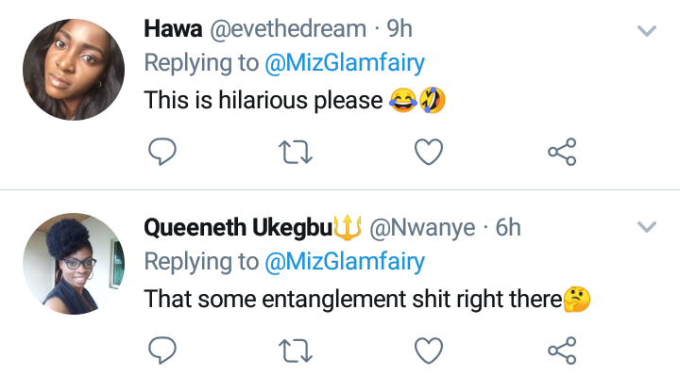The width and height of the screenshot is (680, 375).
Task: Retweet Queeneth Ukegbu's entanglement tweet
Action: click(296, 351)
